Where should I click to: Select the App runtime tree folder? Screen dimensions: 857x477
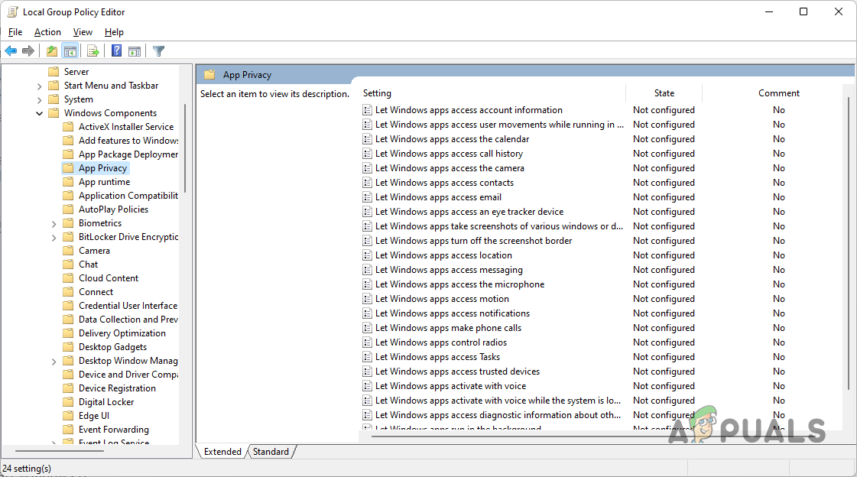[105, 182]
